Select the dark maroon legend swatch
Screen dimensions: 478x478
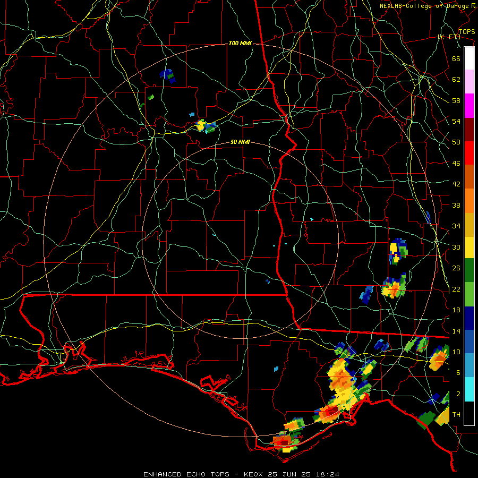[x=469, y=130]
